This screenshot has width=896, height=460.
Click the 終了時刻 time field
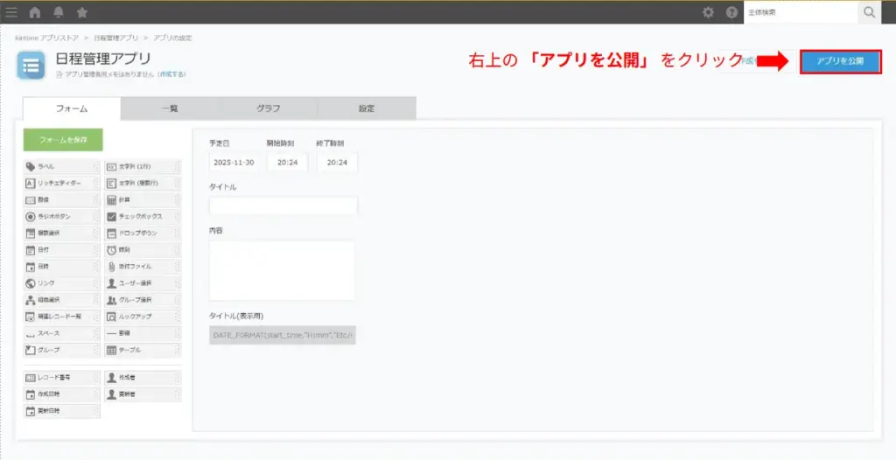pyautogui.click(x=337, y=163)
